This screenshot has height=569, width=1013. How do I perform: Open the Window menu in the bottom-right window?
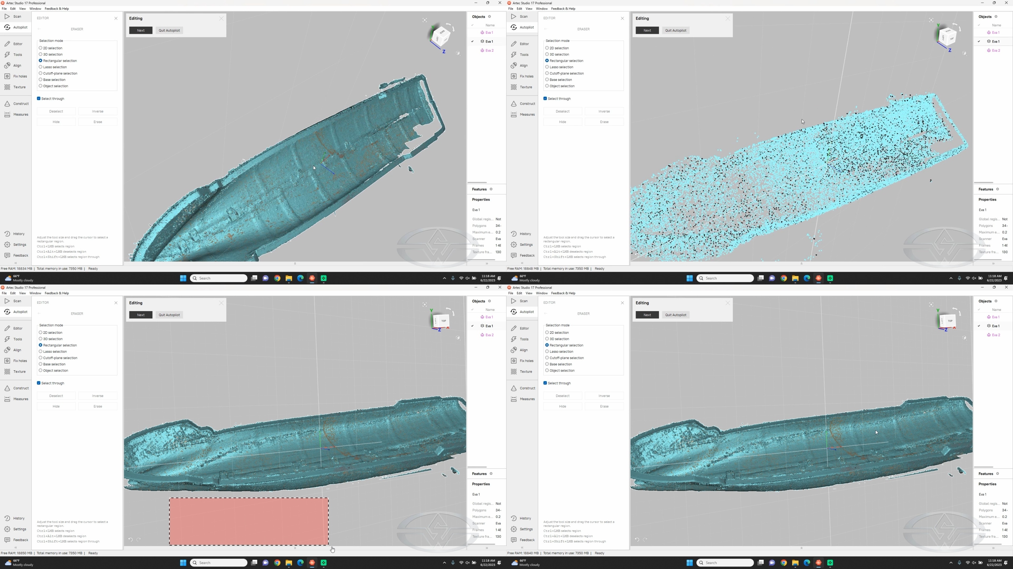542,293
